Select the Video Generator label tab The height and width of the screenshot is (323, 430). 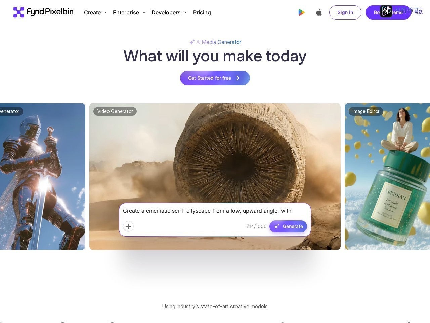pos(115,111)
